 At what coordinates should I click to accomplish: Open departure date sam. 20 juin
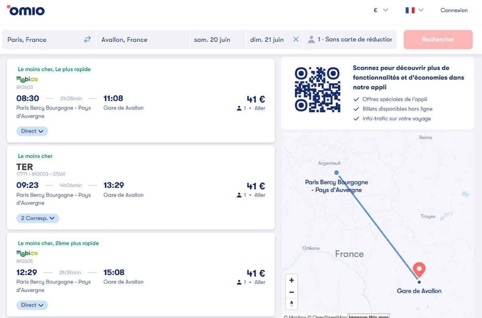pos(218,39)
